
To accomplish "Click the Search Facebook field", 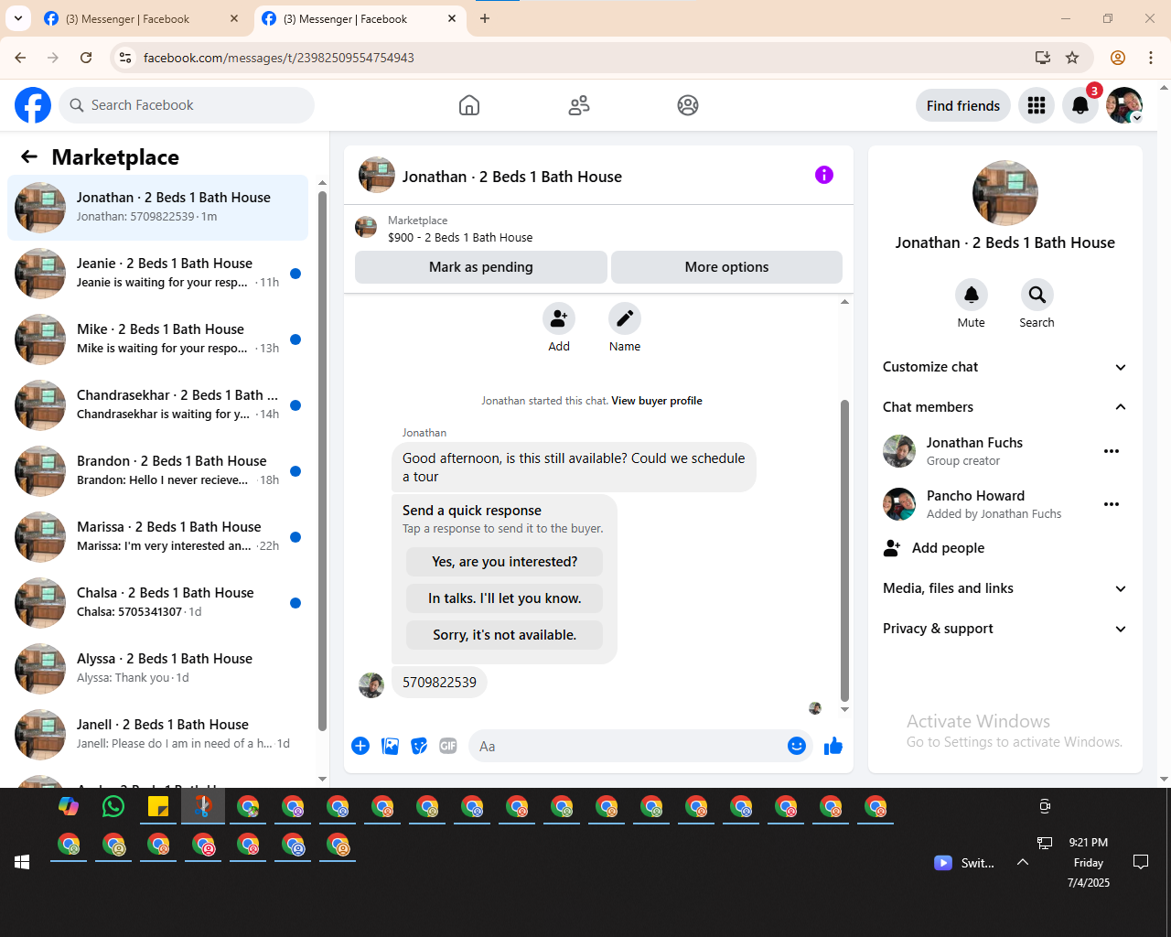I will [x=187, y=105].
